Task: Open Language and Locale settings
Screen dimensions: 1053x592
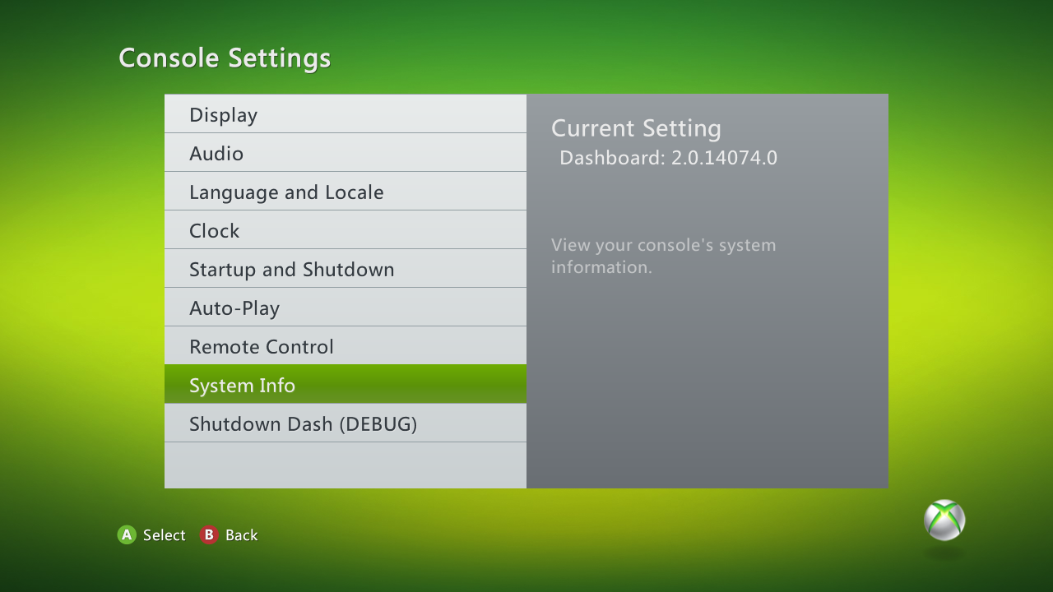Action: click(346, 191)
